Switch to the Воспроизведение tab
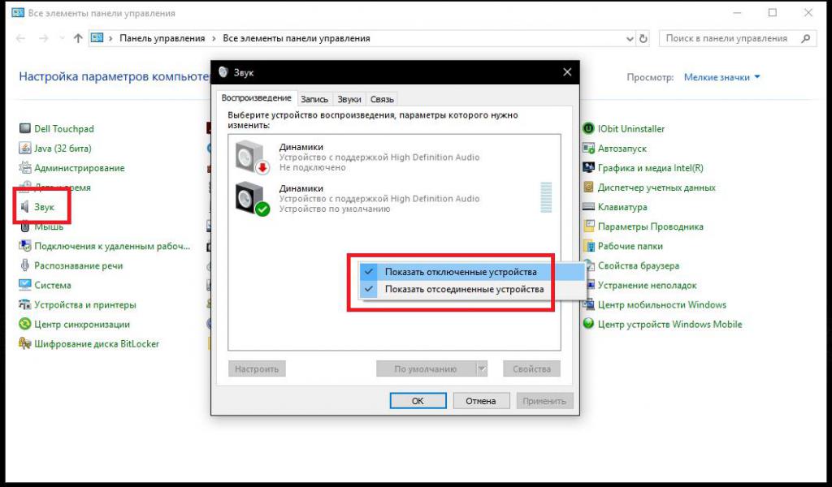The image size is (832, 487). (x=256, y=98)
